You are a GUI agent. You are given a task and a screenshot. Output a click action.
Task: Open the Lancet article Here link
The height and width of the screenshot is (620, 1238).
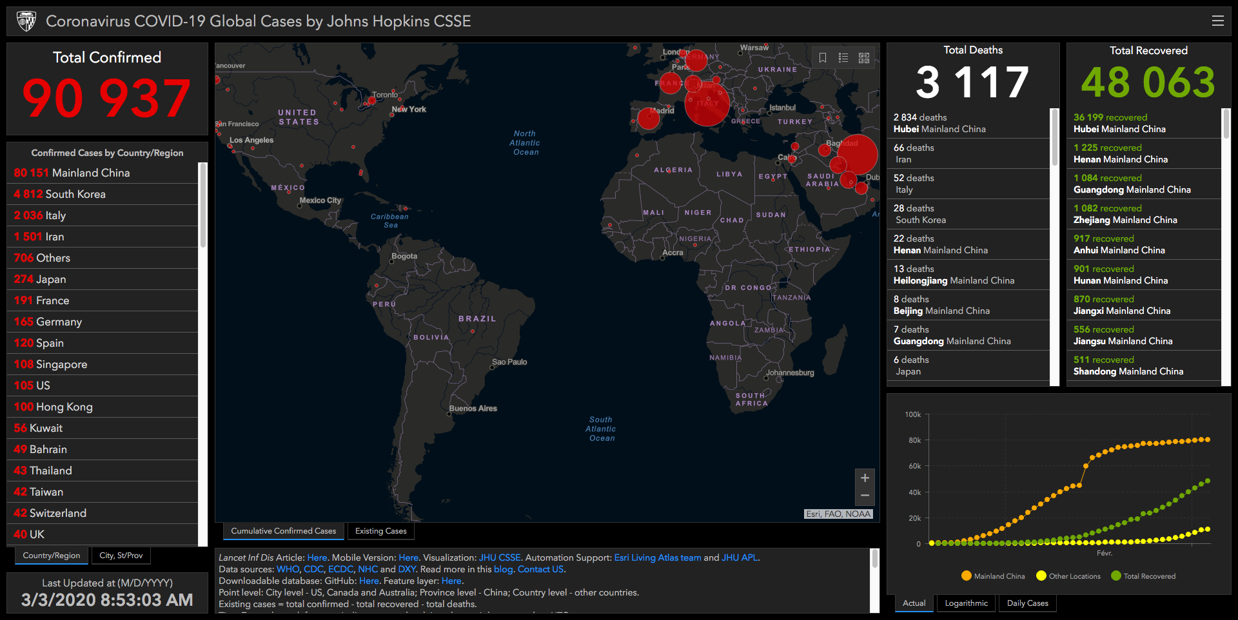click(317, 557)
